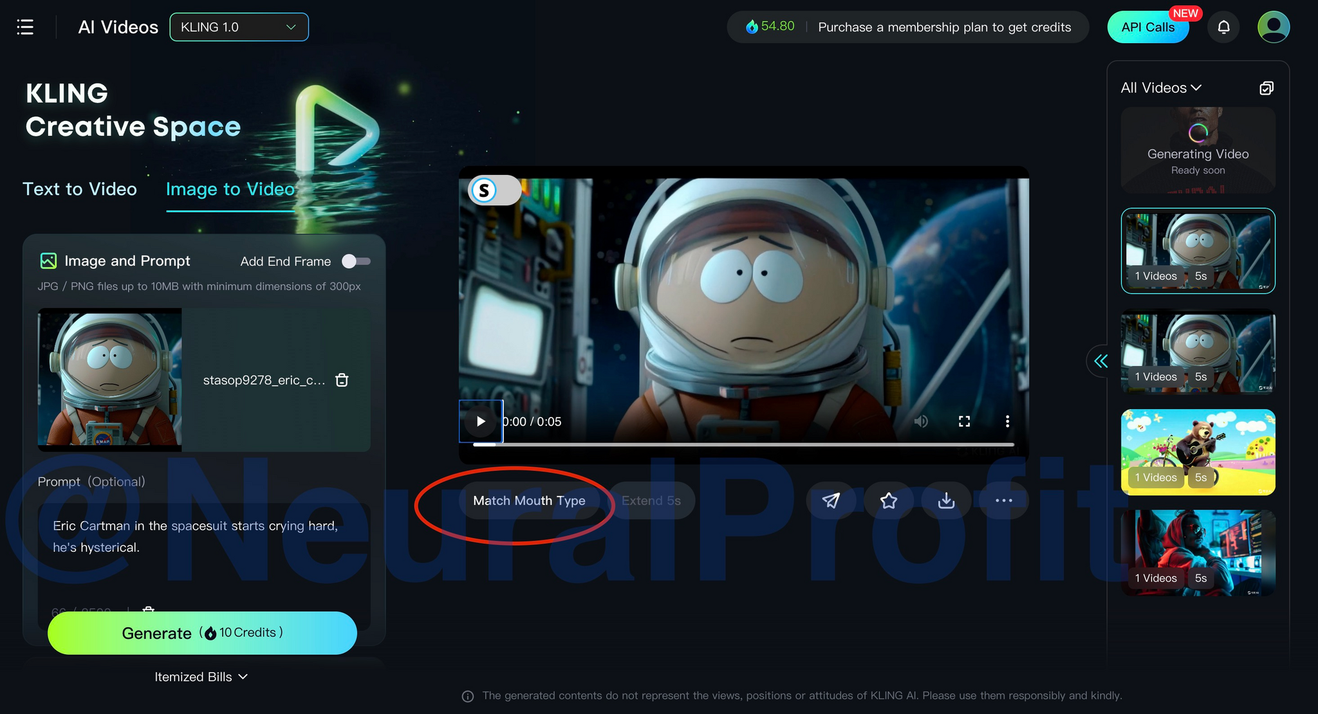Click the video progress bar
The image size is (1318, 714).
point(743,444)
